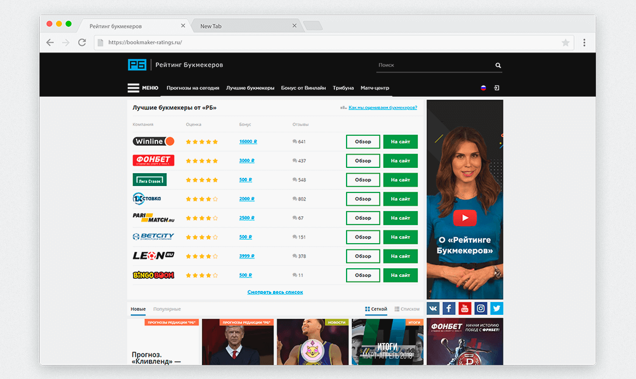Select the Популярные tab

[x=167, y=309]
